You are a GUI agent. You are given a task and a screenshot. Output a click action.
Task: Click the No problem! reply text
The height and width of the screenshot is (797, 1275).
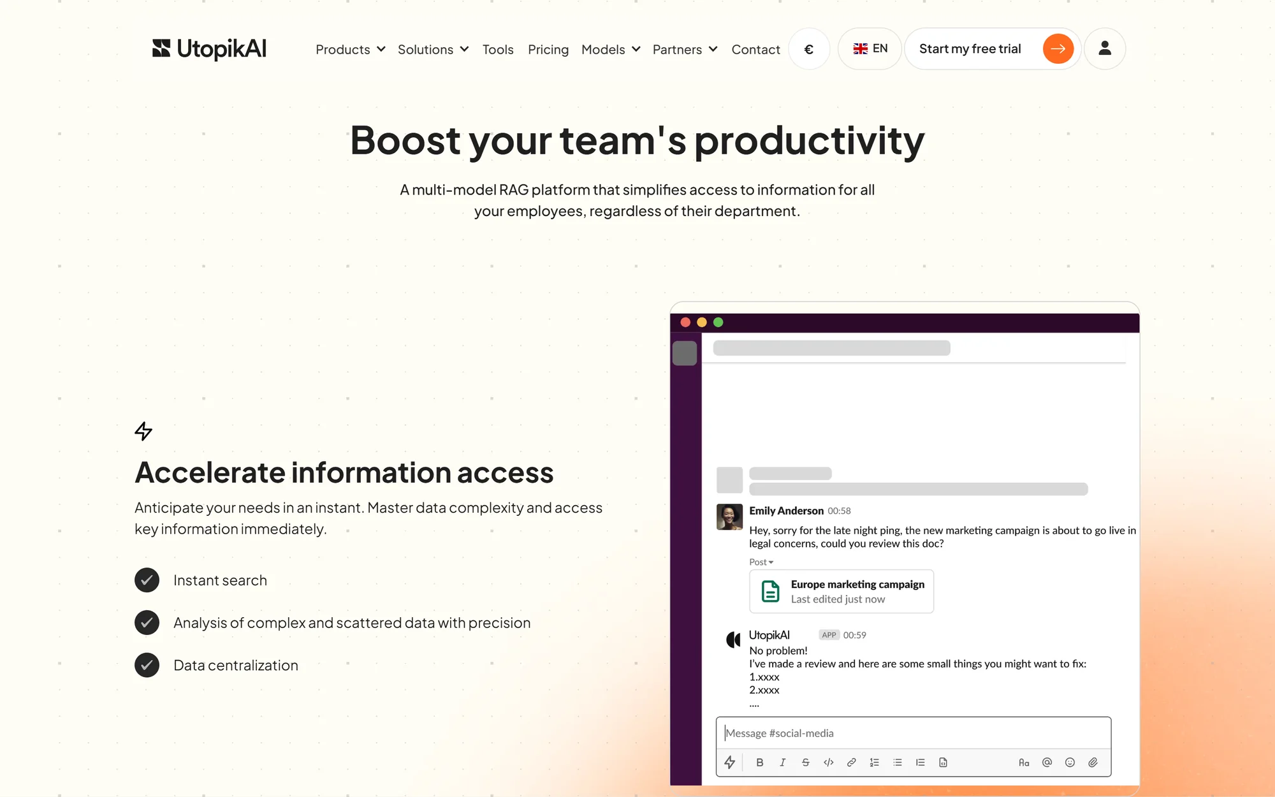[x=778, y=650]
